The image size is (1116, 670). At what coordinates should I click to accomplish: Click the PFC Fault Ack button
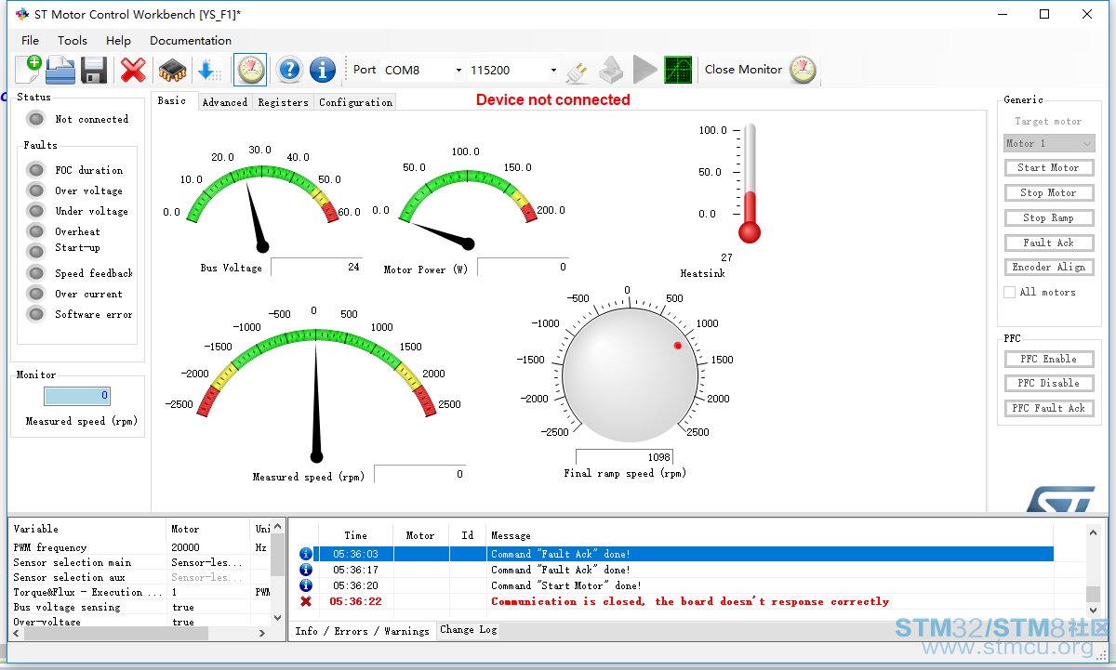click(x=1049, y=408)
